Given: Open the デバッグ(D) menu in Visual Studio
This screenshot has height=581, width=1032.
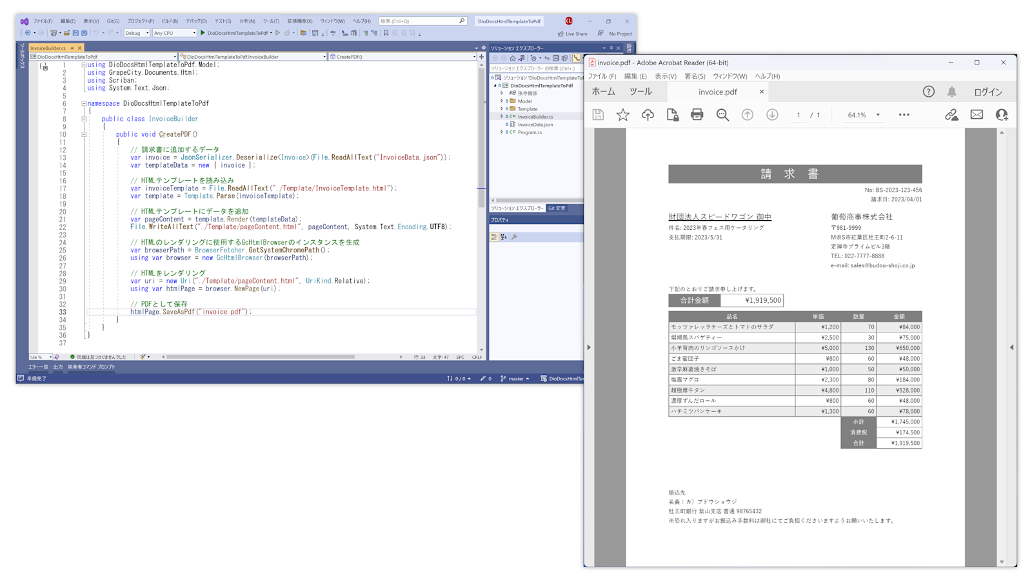Looking at the screenshot, I should (x=196, y=21).
